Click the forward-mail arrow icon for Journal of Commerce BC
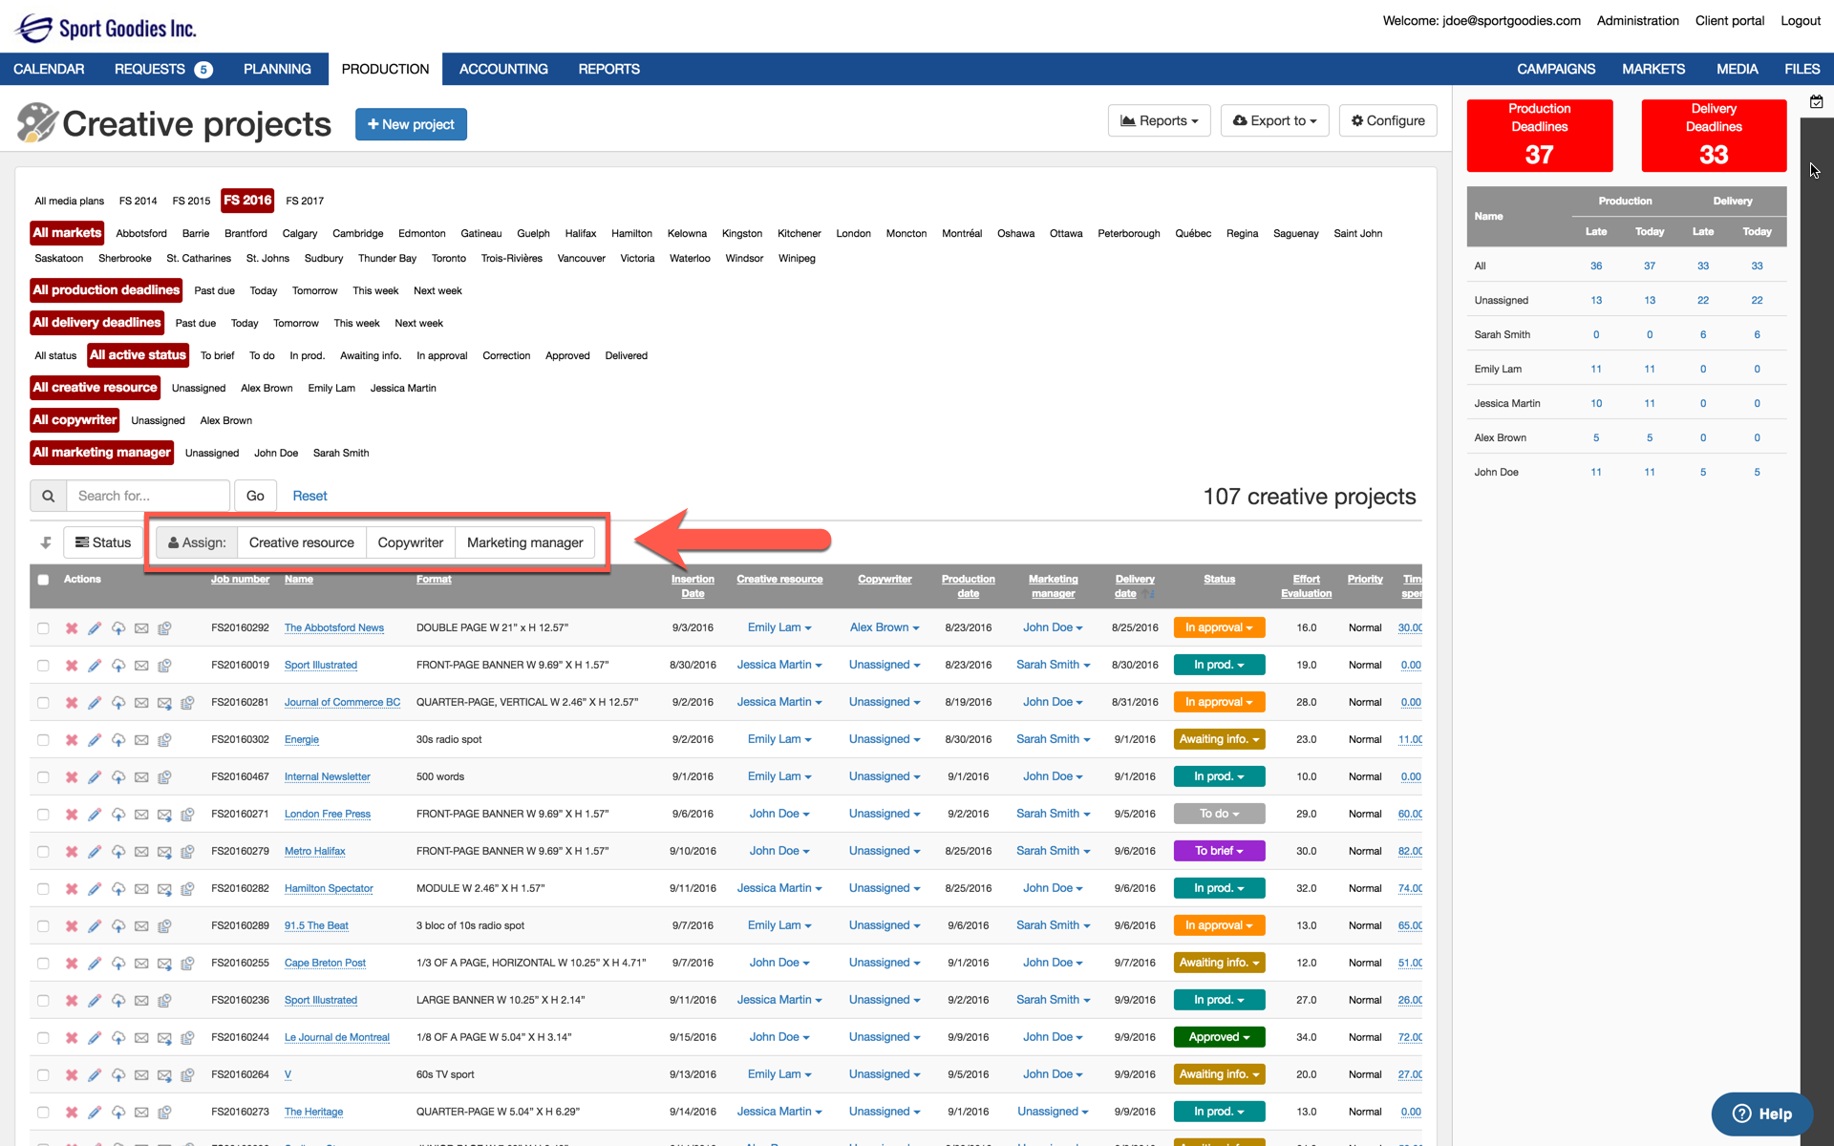 [164, 703]
